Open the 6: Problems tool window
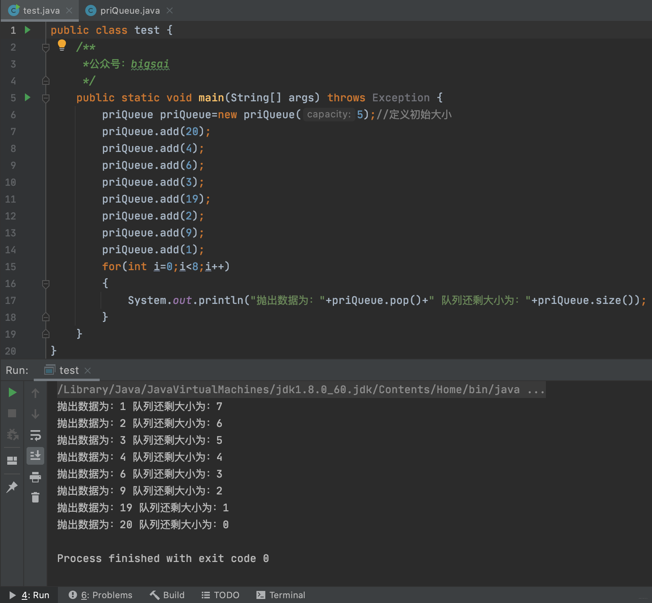Viewport: 652px width, 603px height. click(x=100, y=595)
